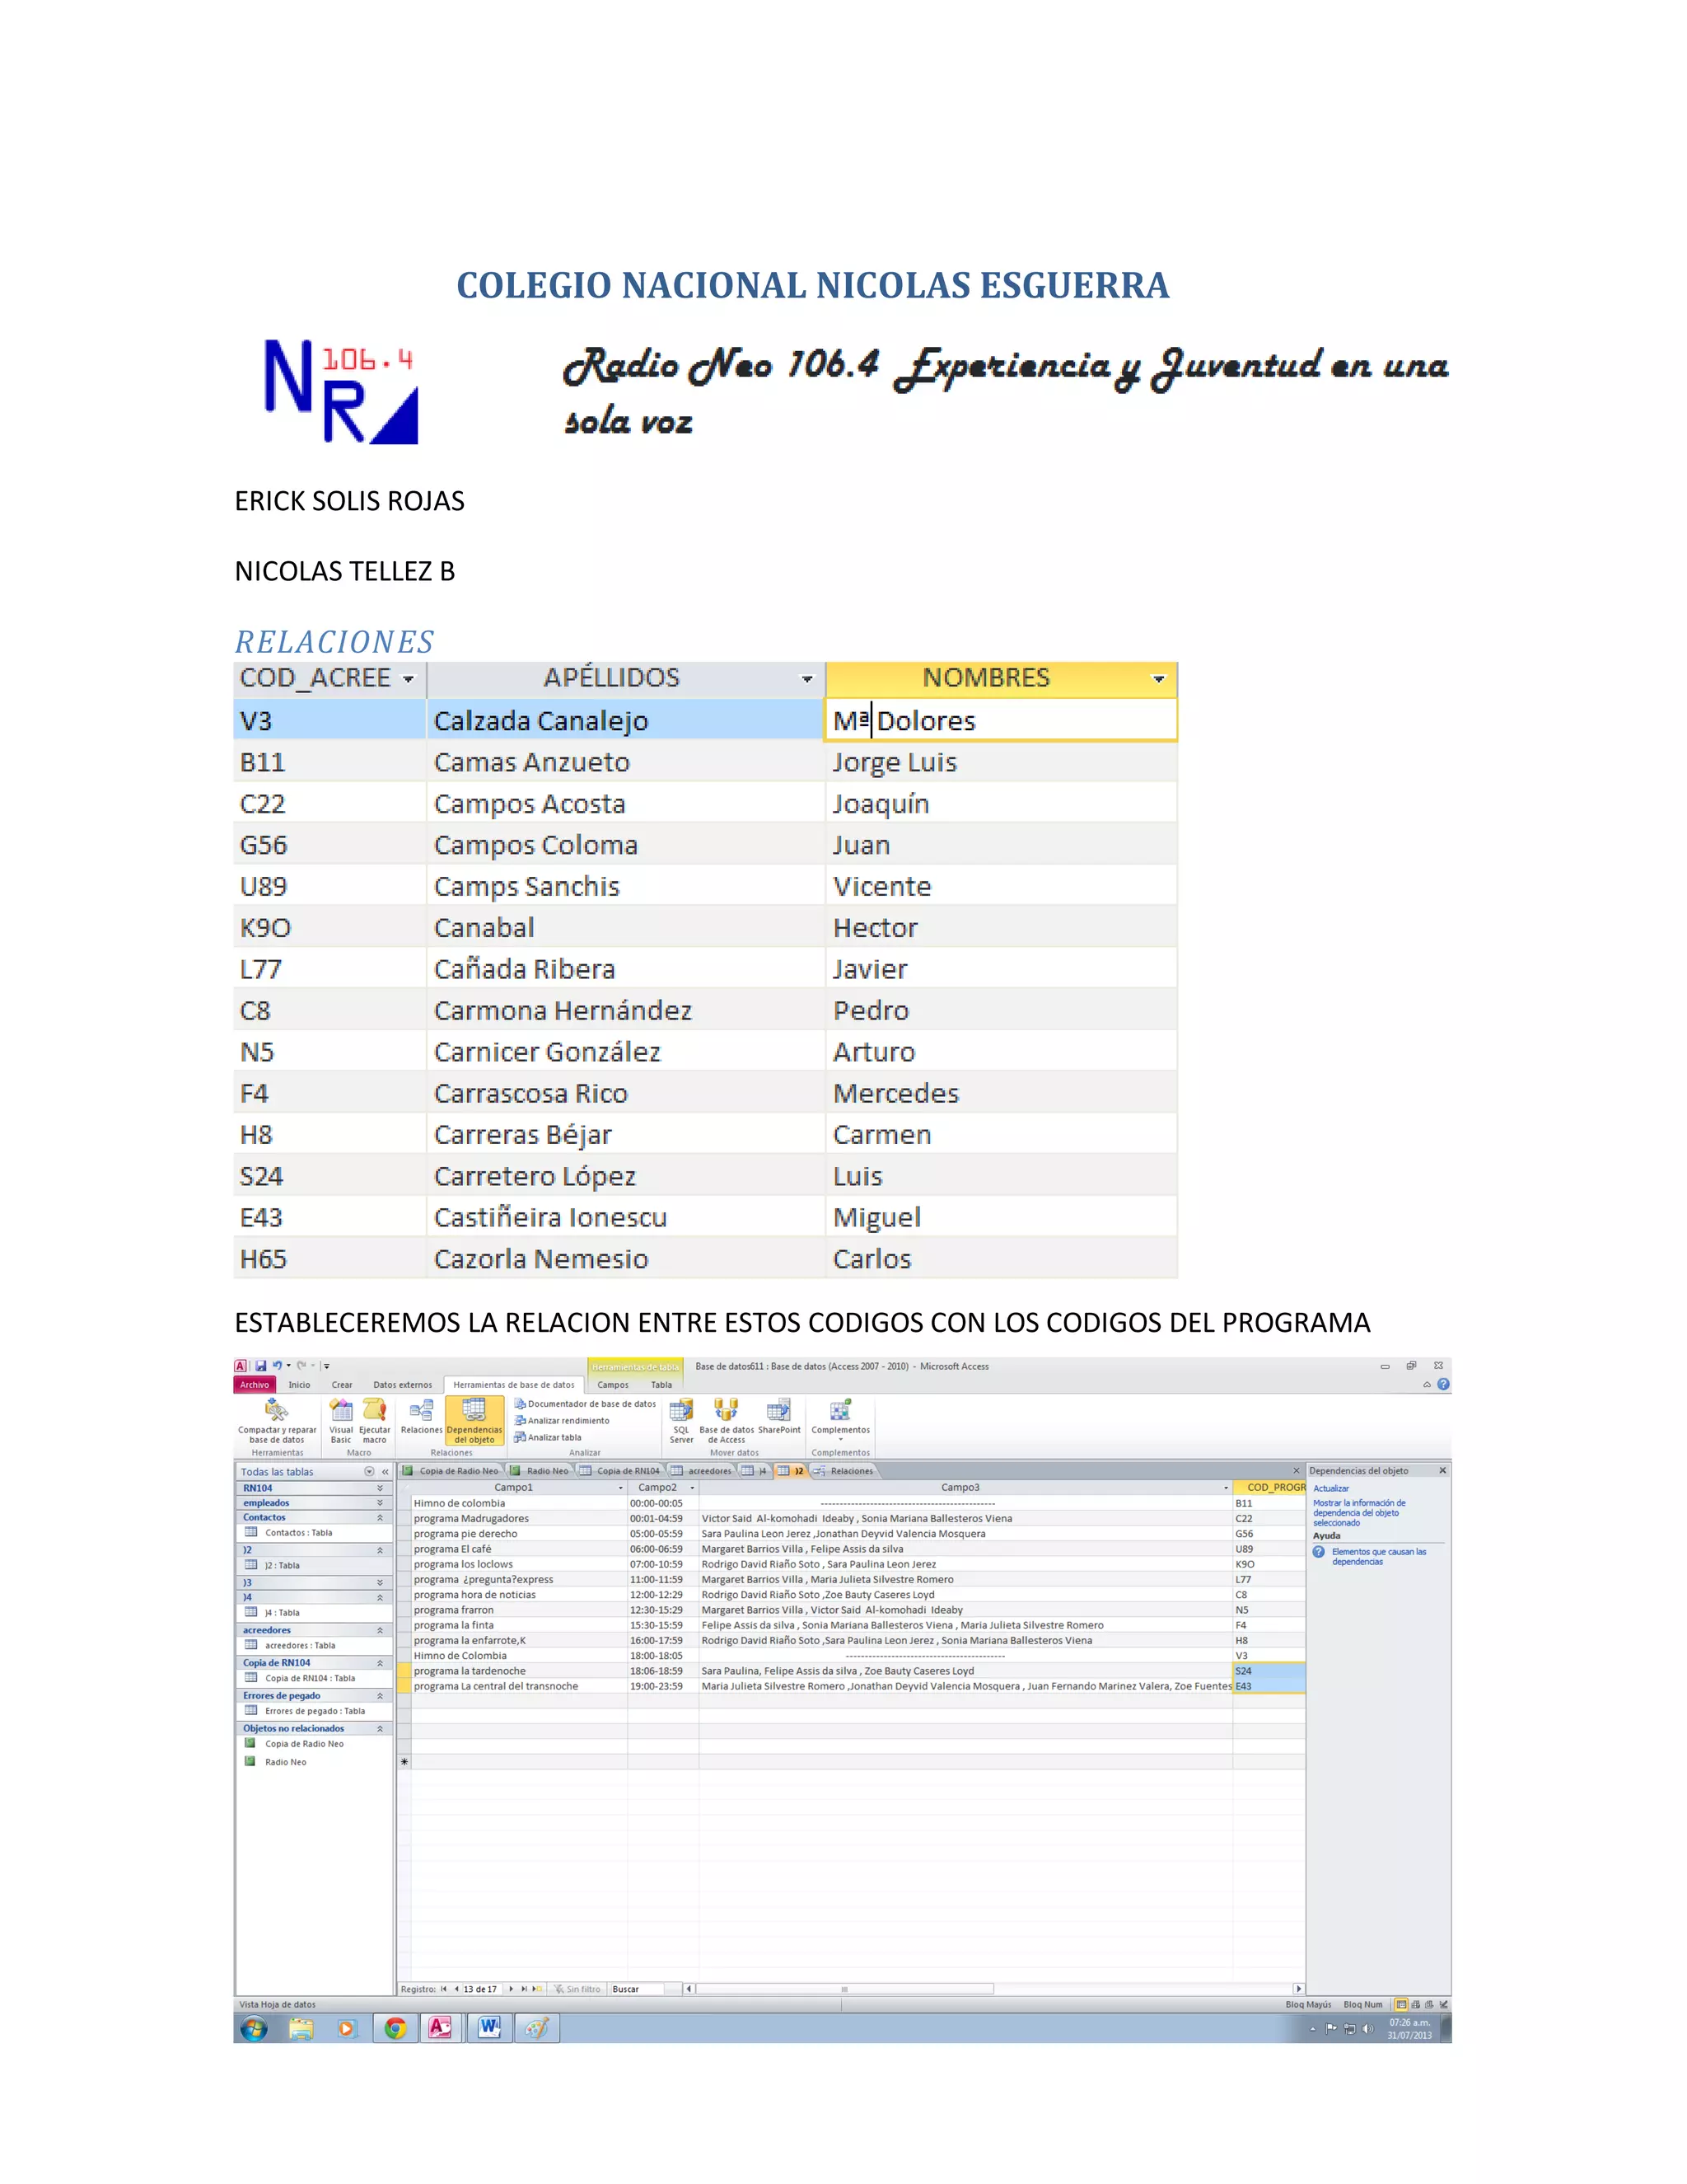The width and height of the screenshot is (1687, 2184).
Task: Open Copia de RN104 : Tabla item
Action: [309, 1678]
